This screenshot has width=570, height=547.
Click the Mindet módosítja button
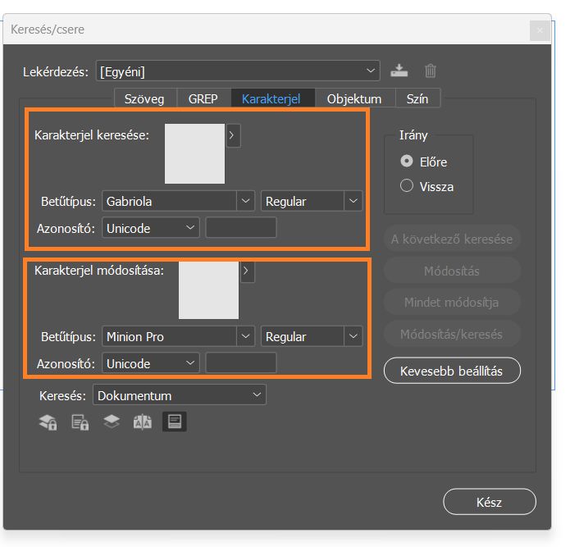[452, 303]
